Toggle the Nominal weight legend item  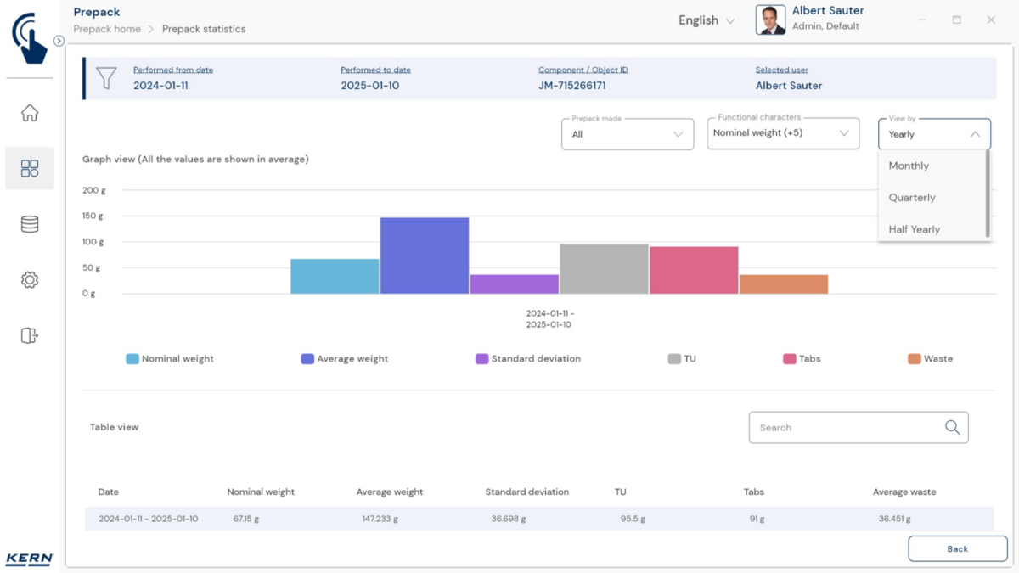click(170, 359)
